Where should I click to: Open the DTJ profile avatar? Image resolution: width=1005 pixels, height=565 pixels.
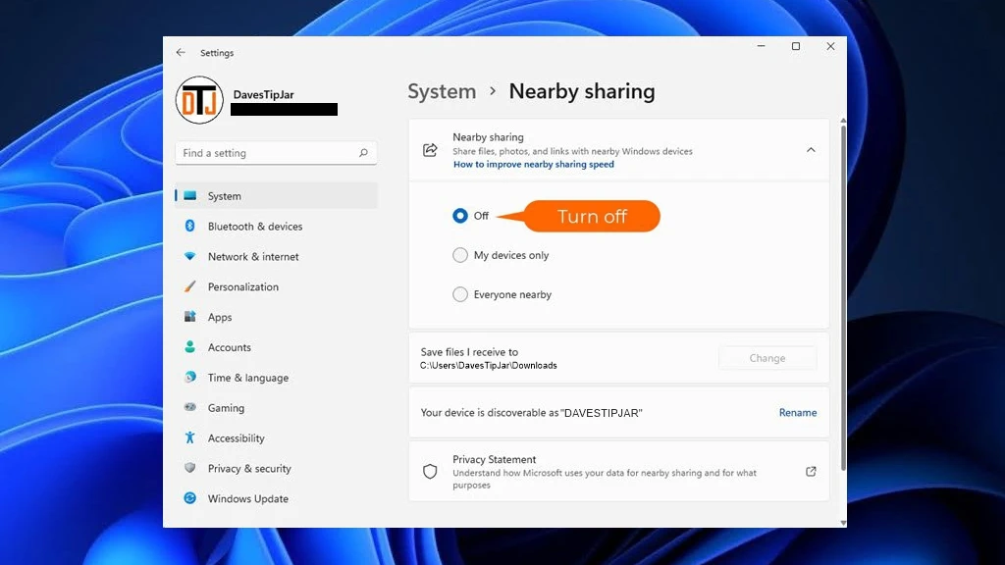(199, 100)
